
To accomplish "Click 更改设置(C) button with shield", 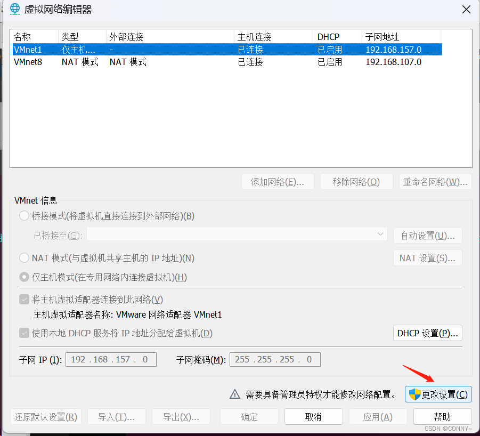I will 438,394.
